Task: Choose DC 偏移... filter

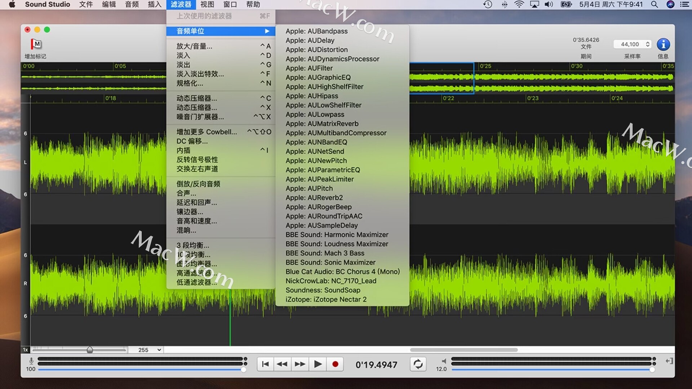Action: 221,141
